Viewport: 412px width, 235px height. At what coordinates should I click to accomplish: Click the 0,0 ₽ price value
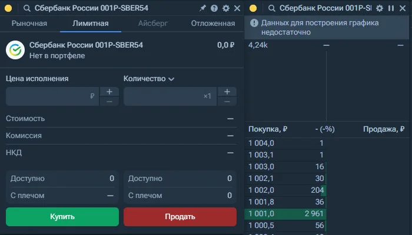tap(225, 45)
